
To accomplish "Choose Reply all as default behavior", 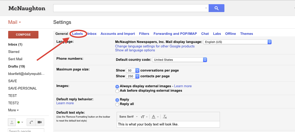I will 117,104.
